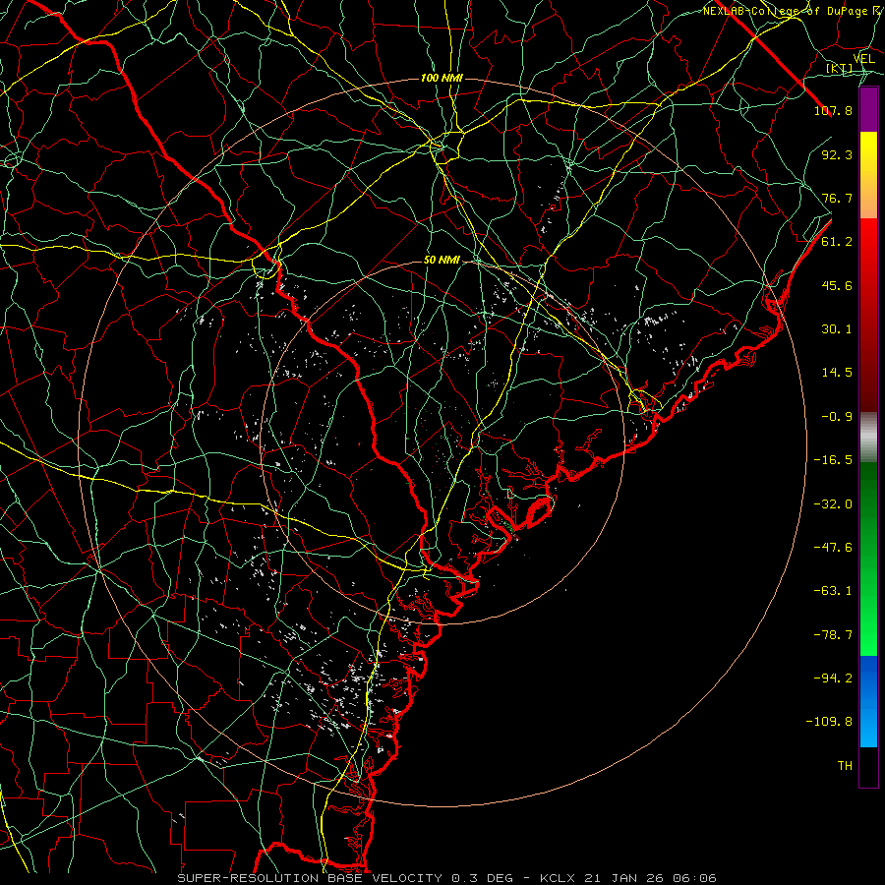Click the "30.1" legend value
This screenshot has height=885, width=885.
pos(837,329)
